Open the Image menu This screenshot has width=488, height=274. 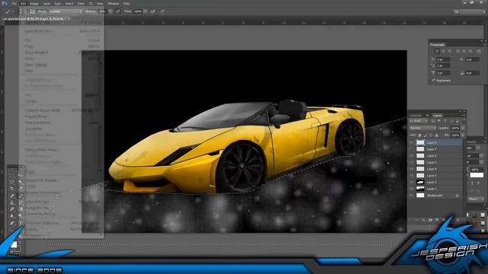[x=34, y=3]
